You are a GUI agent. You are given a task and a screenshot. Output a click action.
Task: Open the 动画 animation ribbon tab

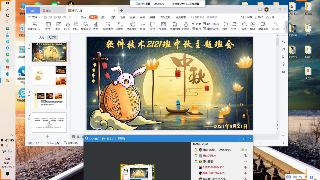pos(123,17)
